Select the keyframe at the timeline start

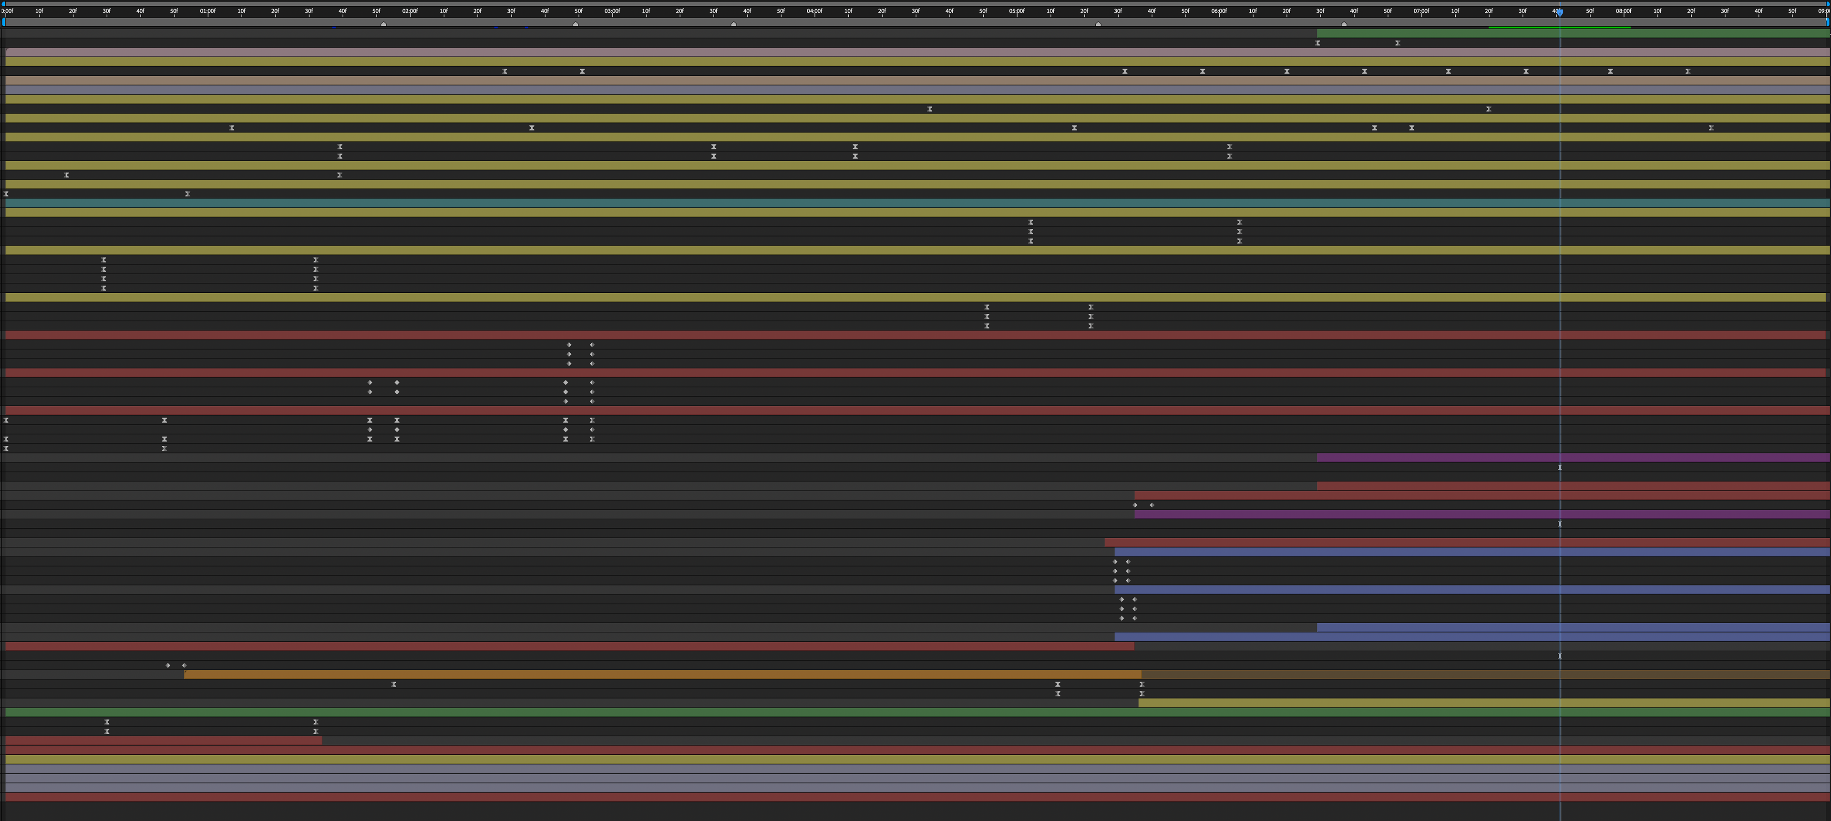pos(6,194)
